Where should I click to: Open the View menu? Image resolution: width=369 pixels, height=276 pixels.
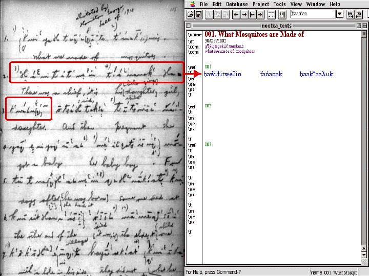[x=296, y=4]
